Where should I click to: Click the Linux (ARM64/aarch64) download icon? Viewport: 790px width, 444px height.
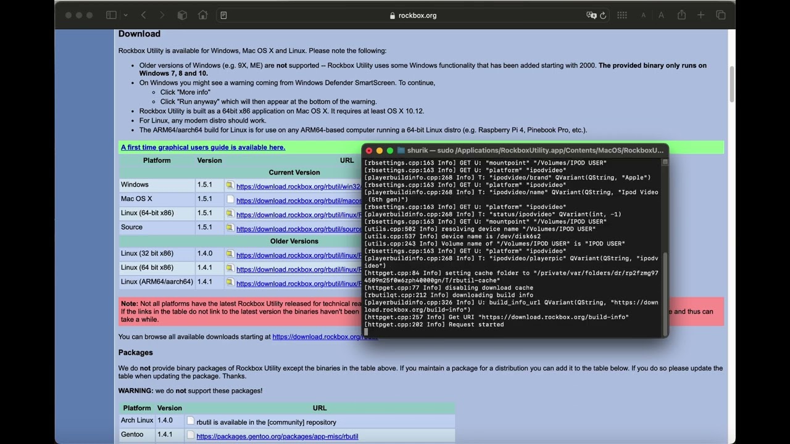[230, 282]
